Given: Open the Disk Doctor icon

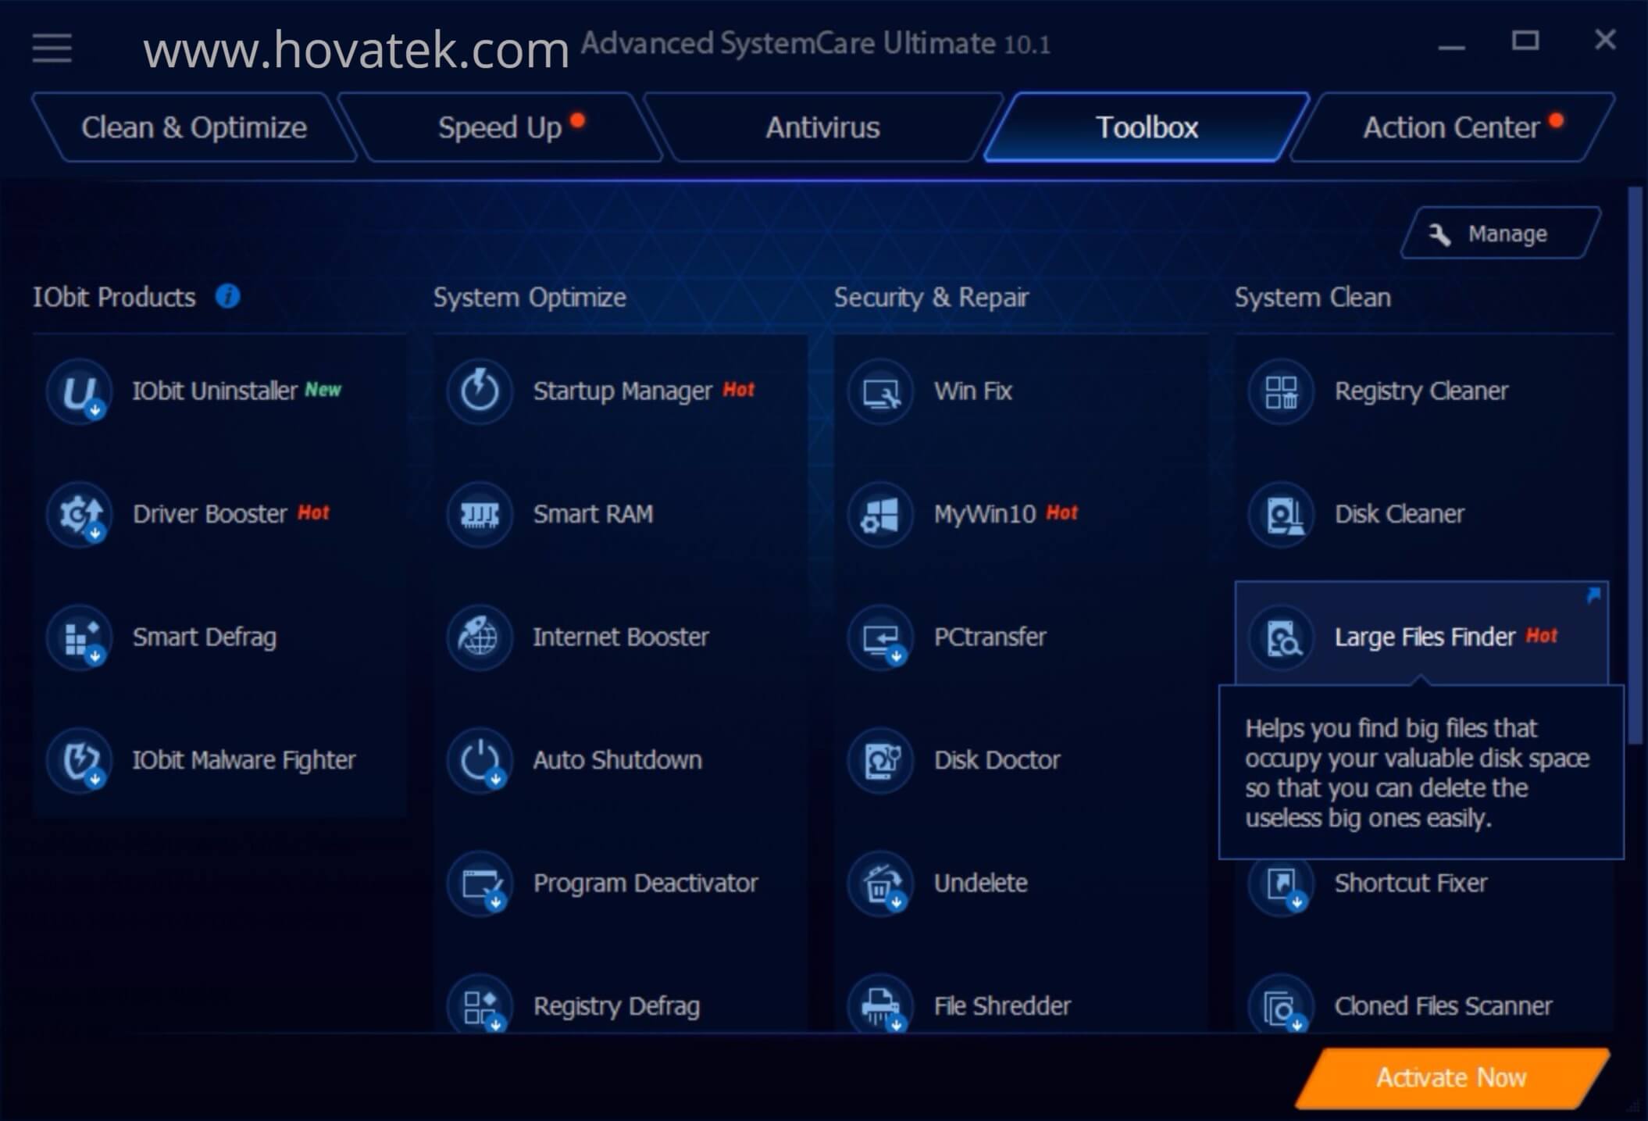Looking at the screenshot, I should 880,760.
